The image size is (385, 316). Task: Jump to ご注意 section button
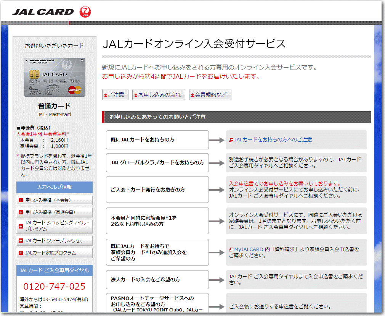115,95
